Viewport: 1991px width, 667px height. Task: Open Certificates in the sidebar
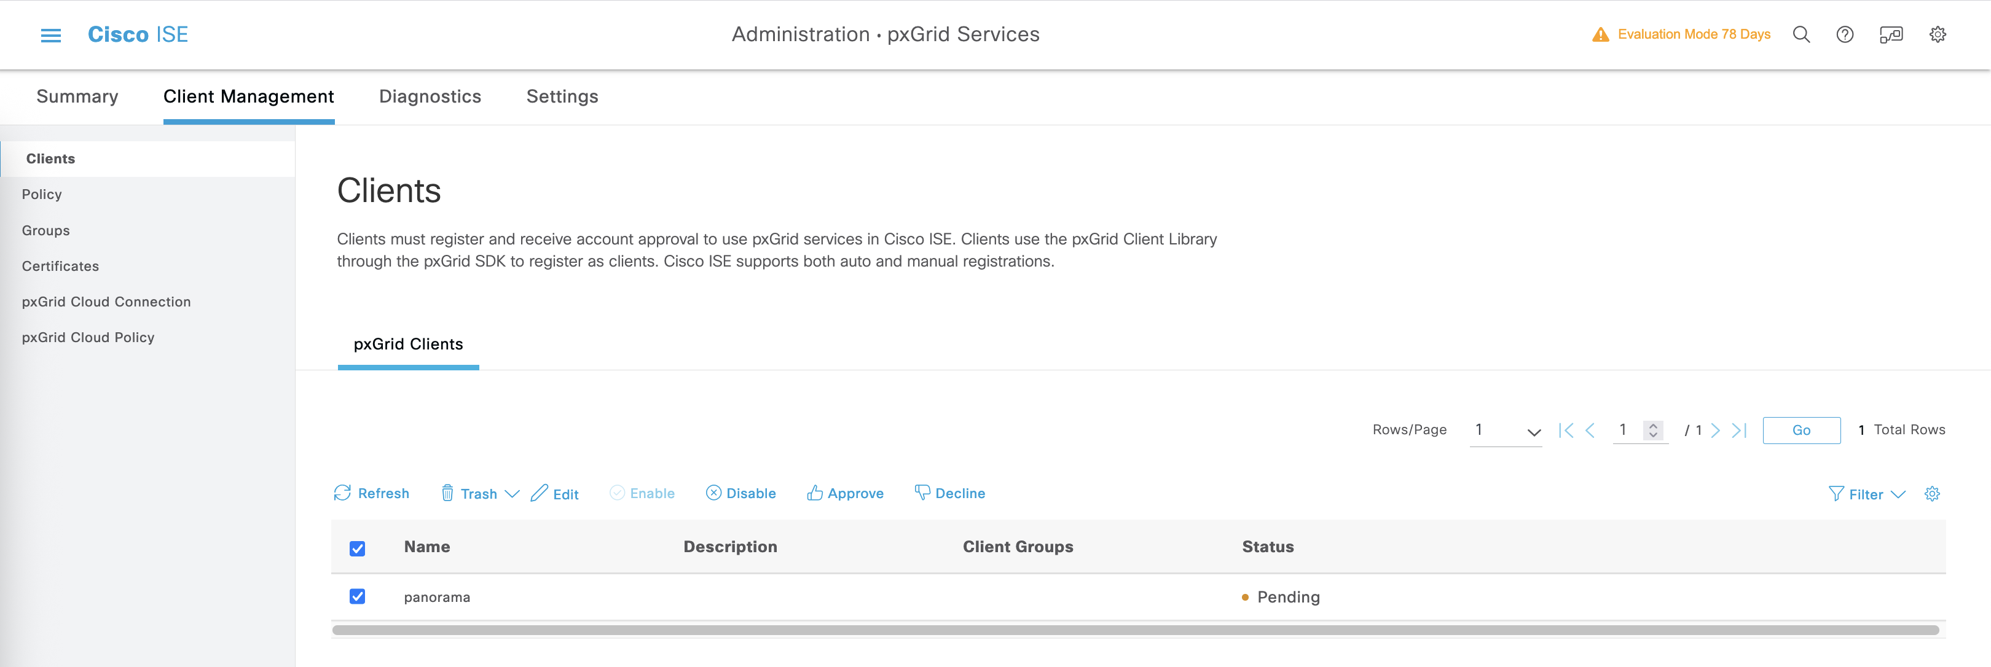click(60, 266)
